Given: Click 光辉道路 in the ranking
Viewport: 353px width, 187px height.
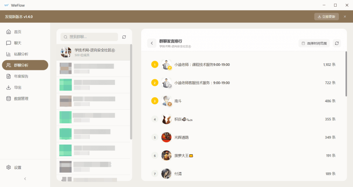Looking at the screenshot, I should click(181, 137).
